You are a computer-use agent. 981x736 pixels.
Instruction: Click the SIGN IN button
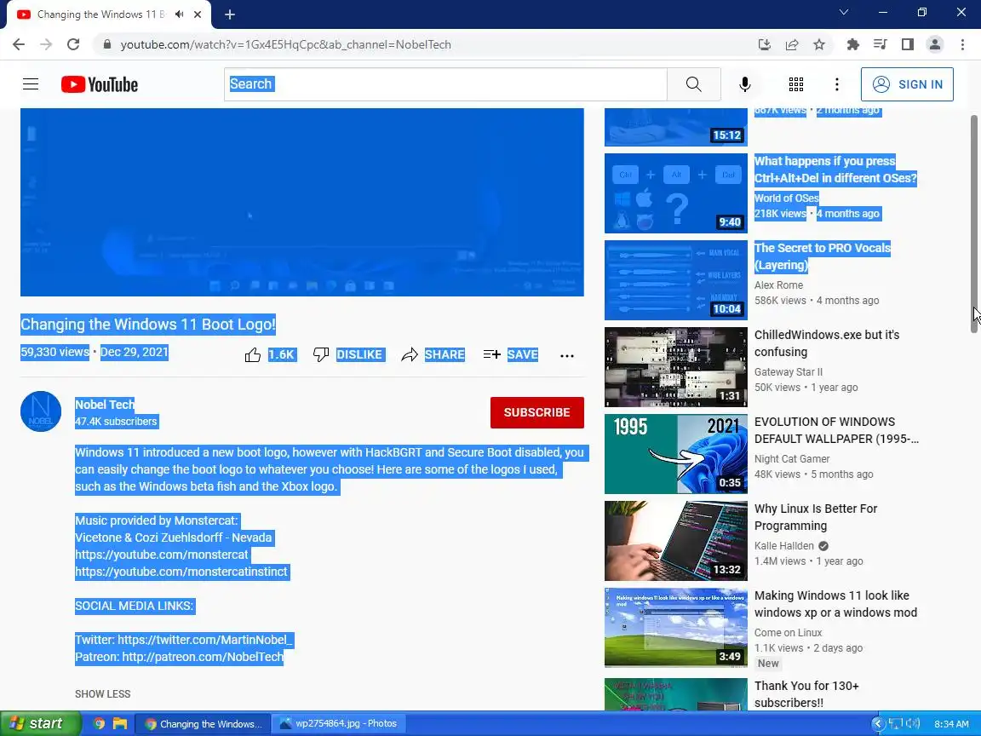coord(907,84)
